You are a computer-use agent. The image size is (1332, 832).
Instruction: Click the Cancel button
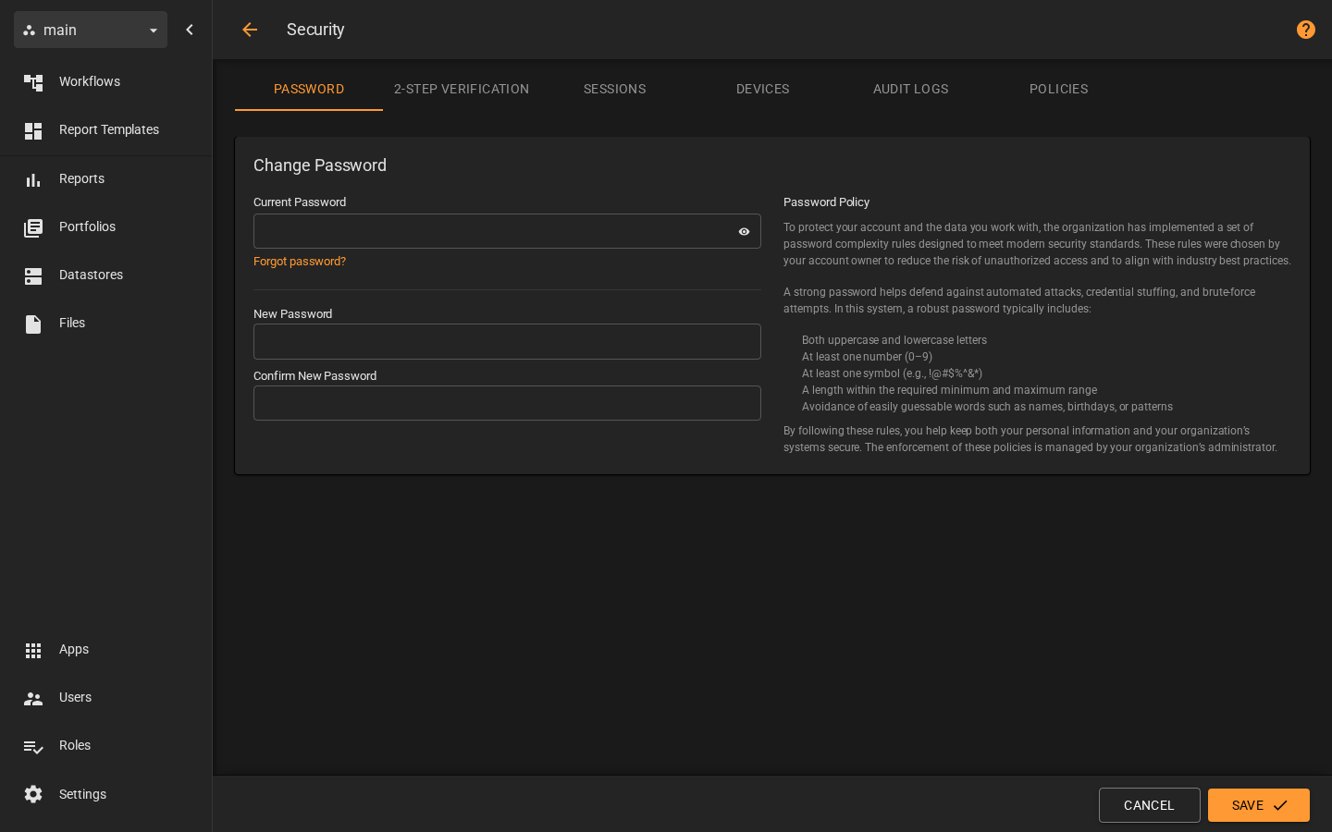[1149, 805]
